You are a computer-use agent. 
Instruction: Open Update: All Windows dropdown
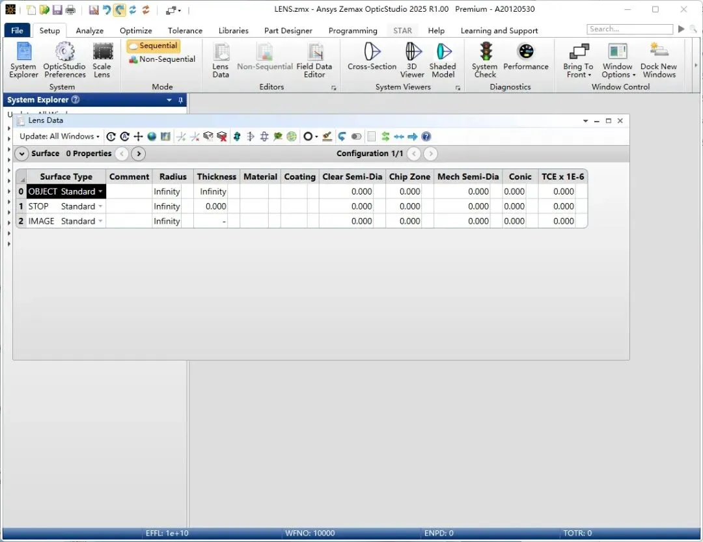[x=59, y=136]
